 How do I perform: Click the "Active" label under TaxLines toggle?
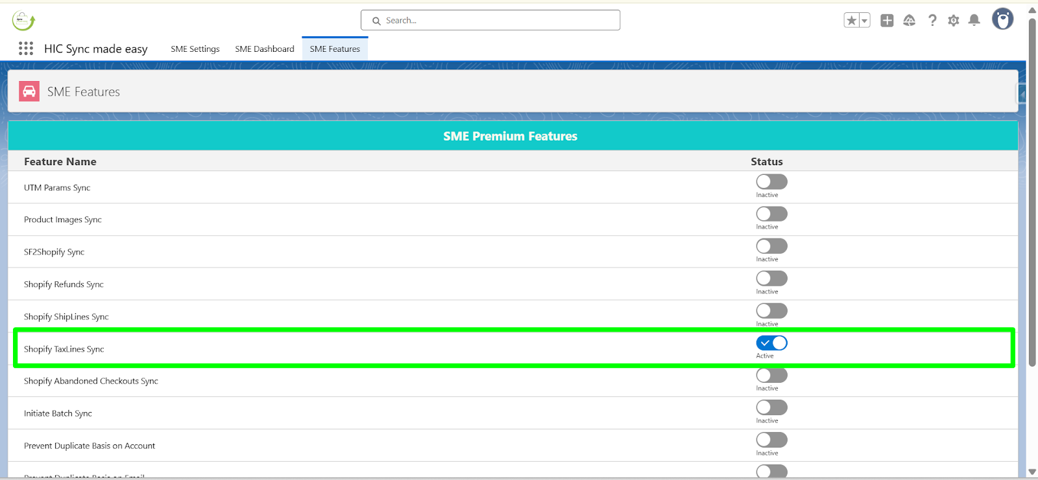click(x=765, y=356)
